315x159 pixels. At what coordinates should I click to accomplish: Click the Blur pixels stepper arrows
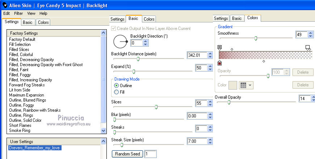coord(210,116)
